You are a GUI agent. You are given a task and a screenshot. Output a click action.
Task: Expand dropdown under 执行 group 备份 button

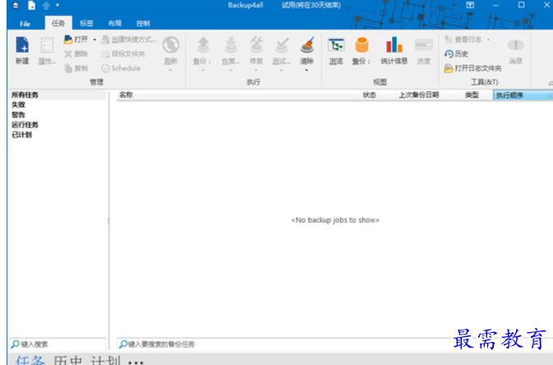(x=203, y=70)
